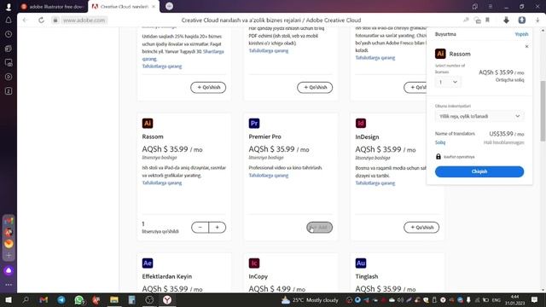Screen dimensions: 546x307
Task: Add a new sidebar shortcut with plus
Action: (x=9, y=256)
